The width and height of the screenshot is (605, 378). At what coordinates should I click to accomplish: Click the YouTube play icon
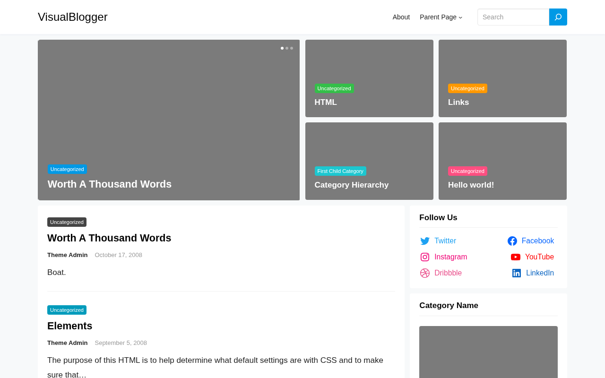coord(516,257)
